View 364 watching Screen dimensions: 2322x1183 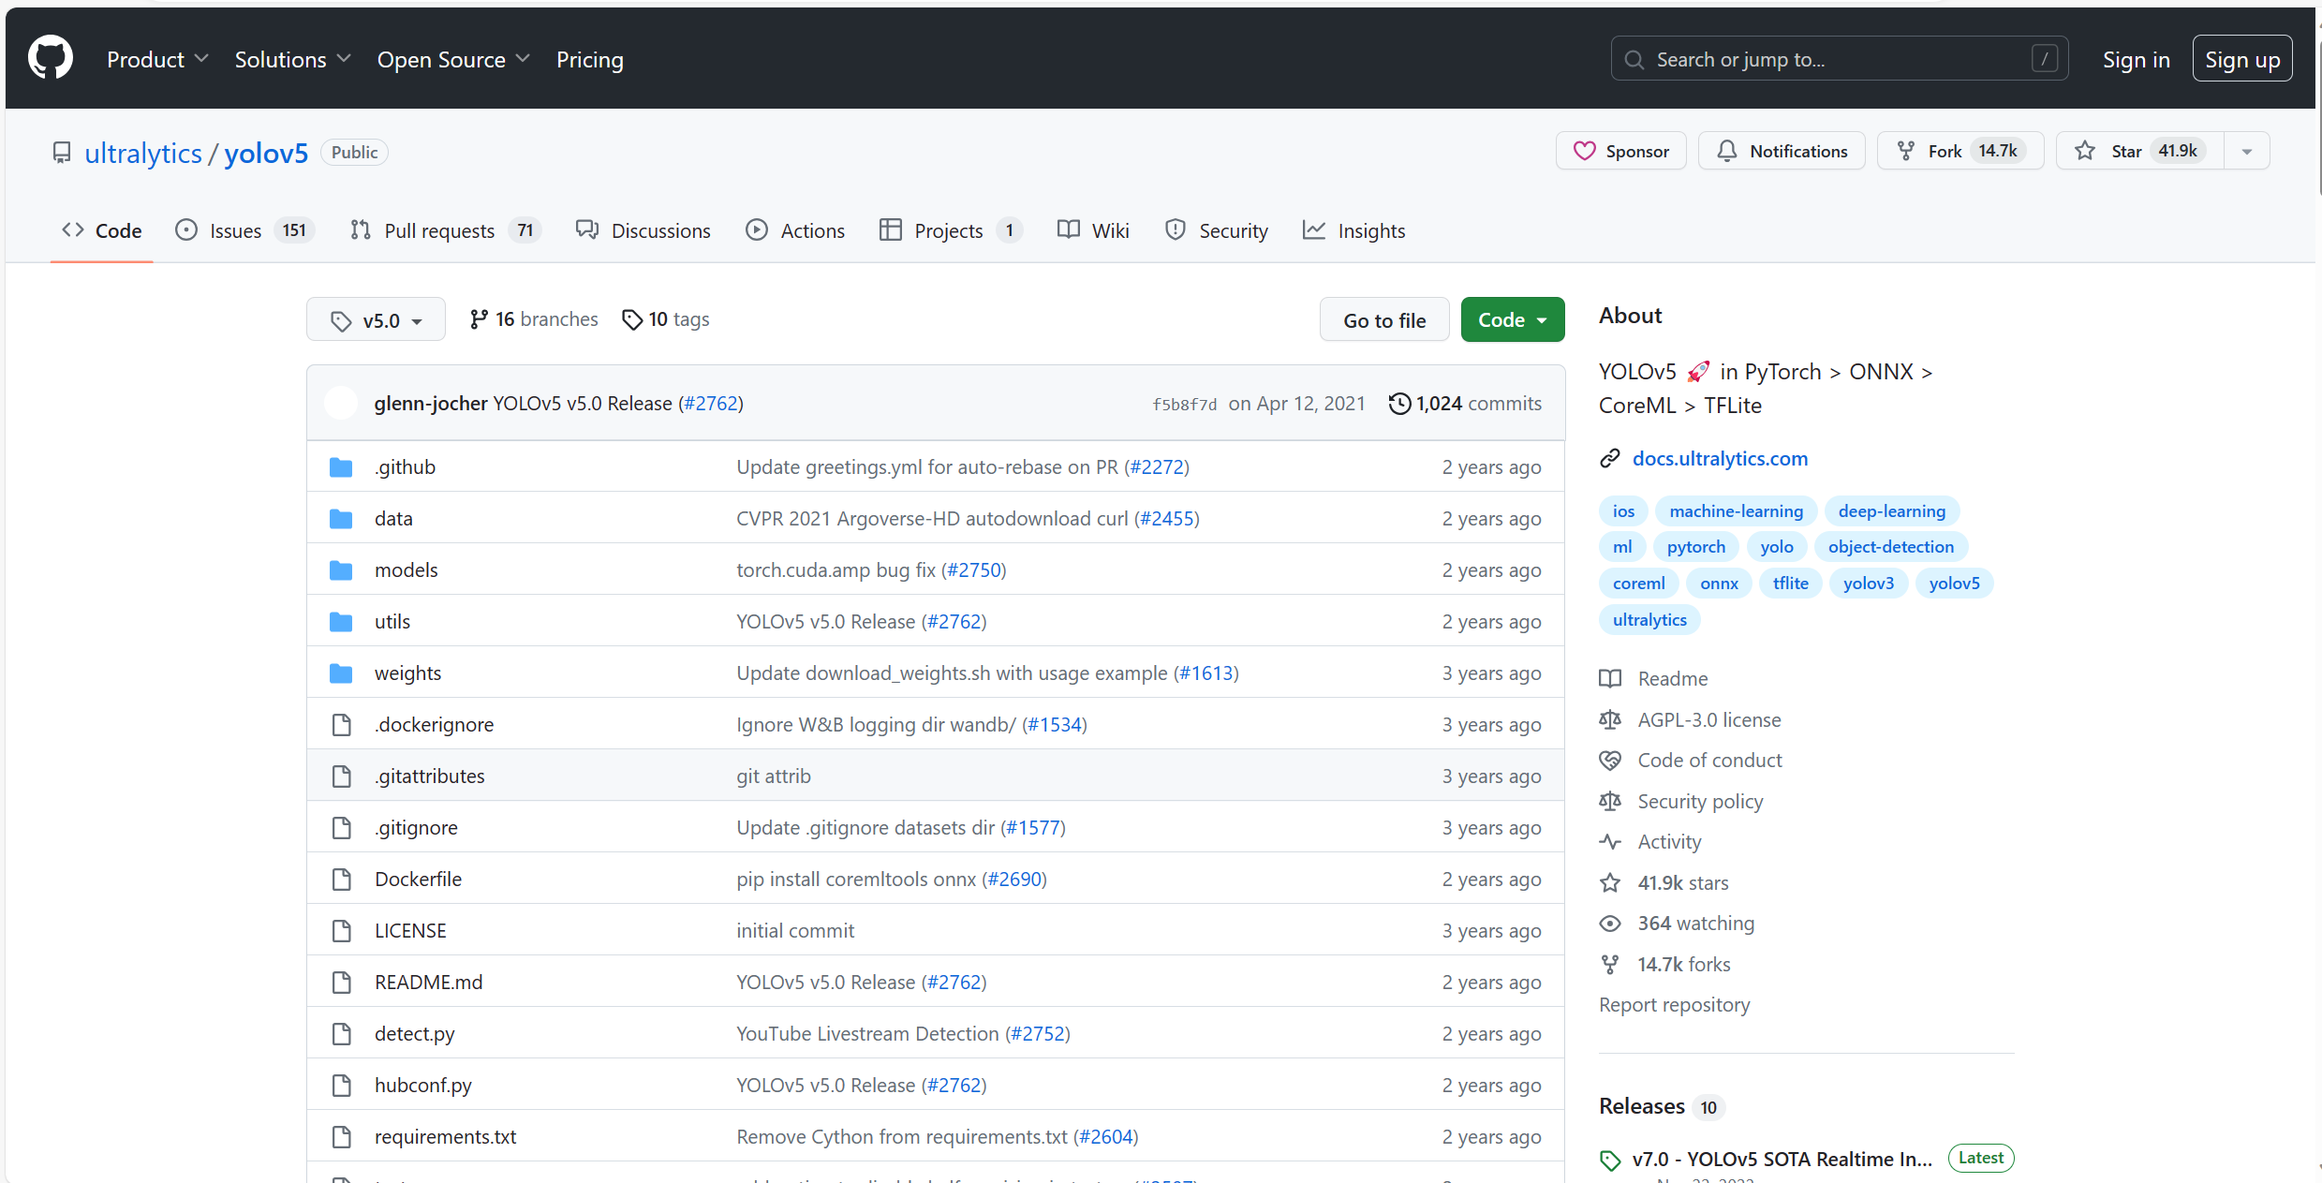[1695, 923]
